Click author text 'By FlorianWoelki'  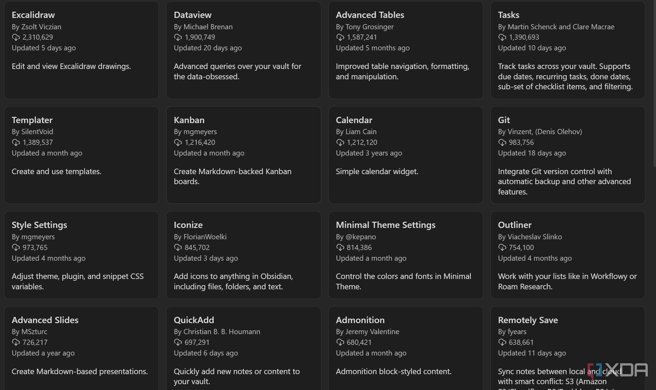(200, 237)
